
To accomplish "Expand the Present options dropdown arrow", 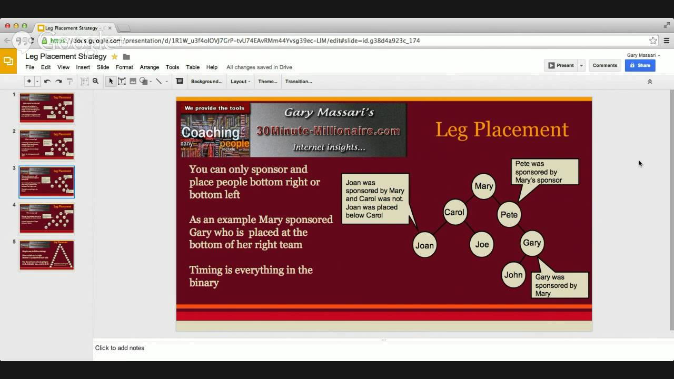I will pos(581,65).
